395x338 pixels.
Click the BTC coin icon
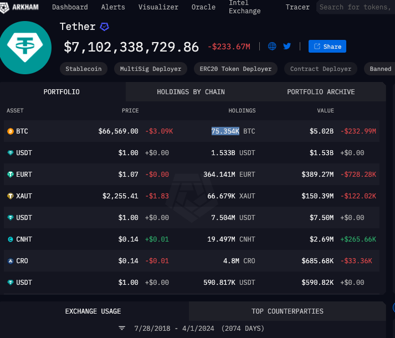coord(11,131)
